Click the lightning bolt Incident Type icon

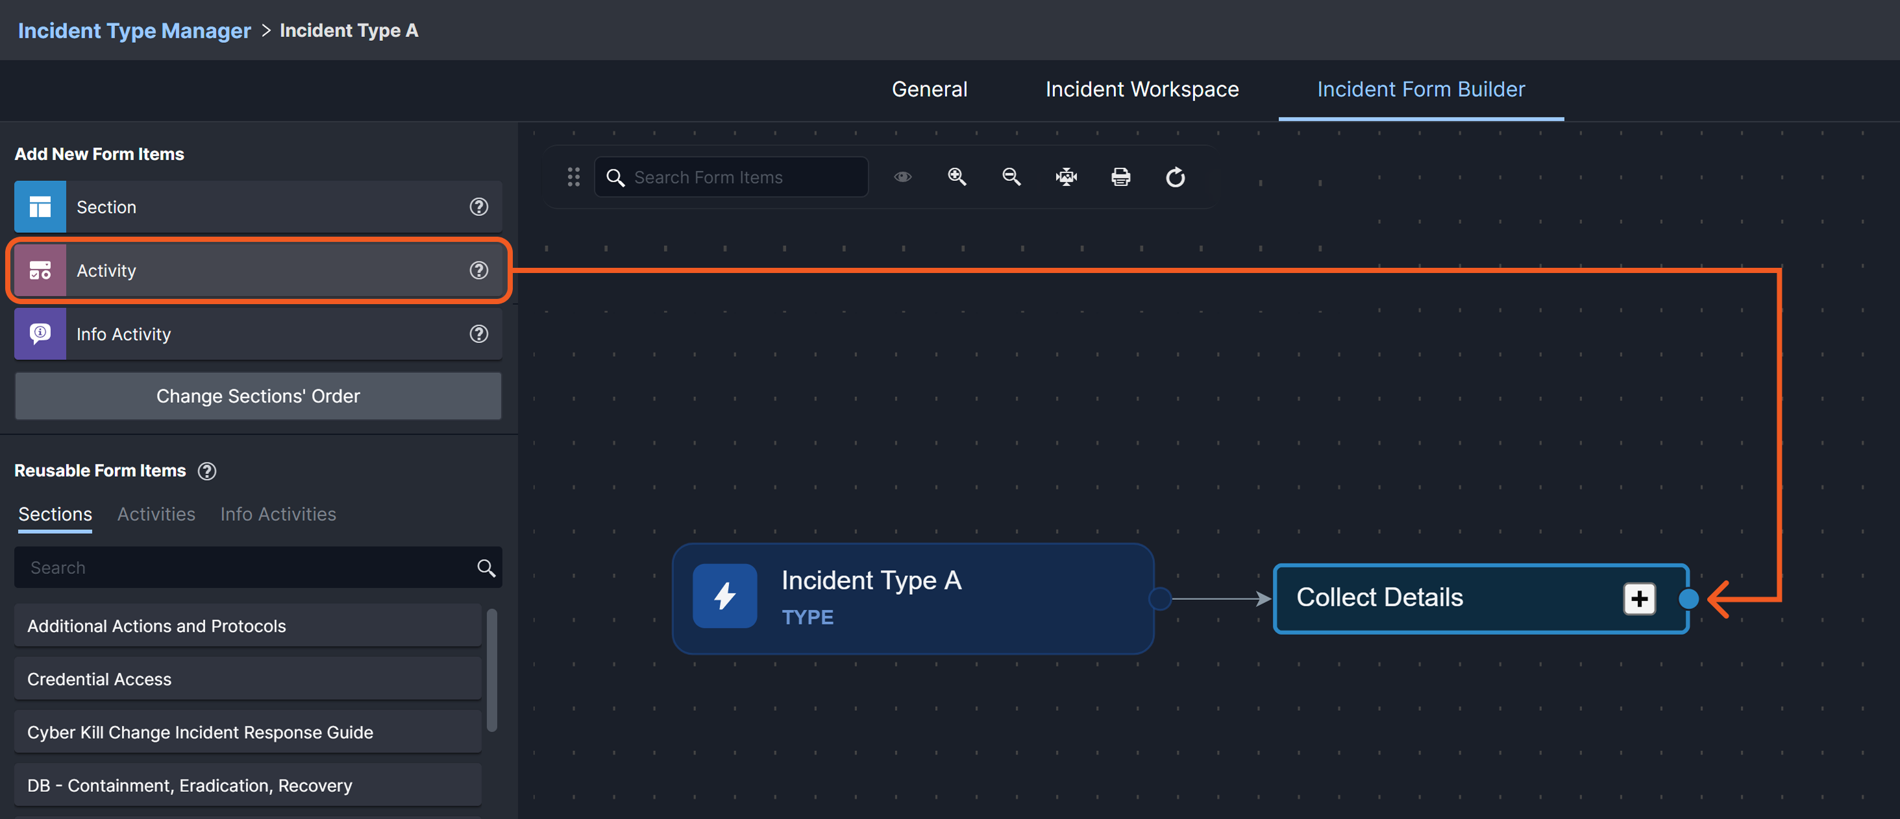[724, 596]
